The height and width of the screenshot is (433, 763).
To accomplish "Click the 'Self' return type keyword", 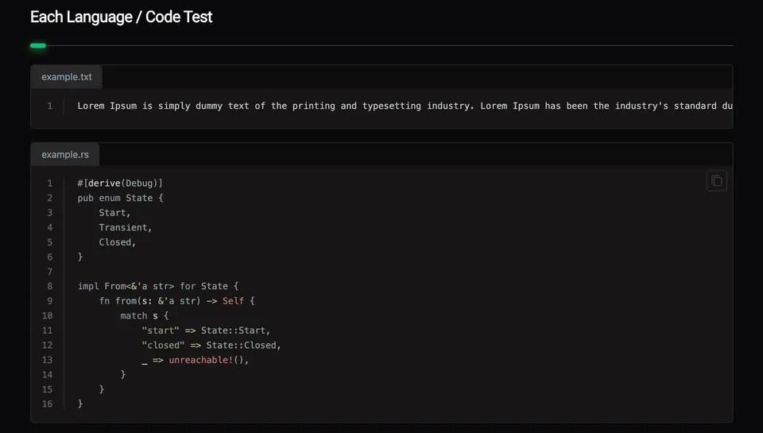I will click(233, 300).
